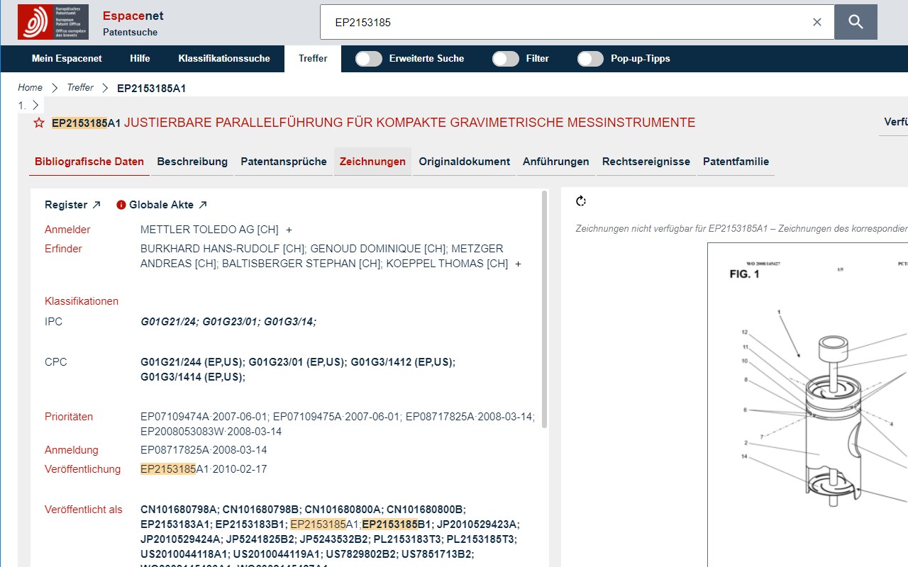Expand result list with chevron next to 1.

pos(35,105)
